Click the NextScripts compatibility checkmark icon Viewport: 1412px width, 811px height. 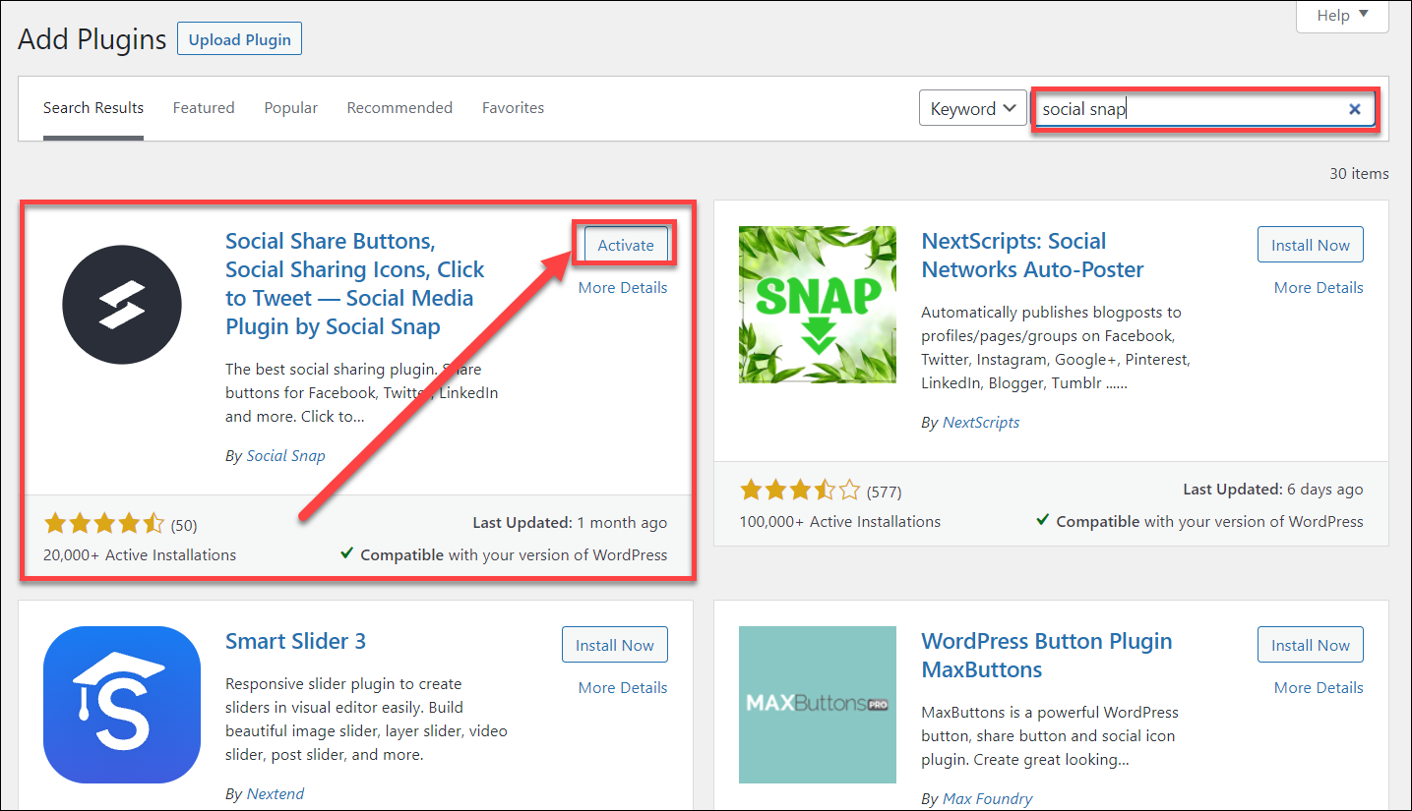coord(1043,521)
